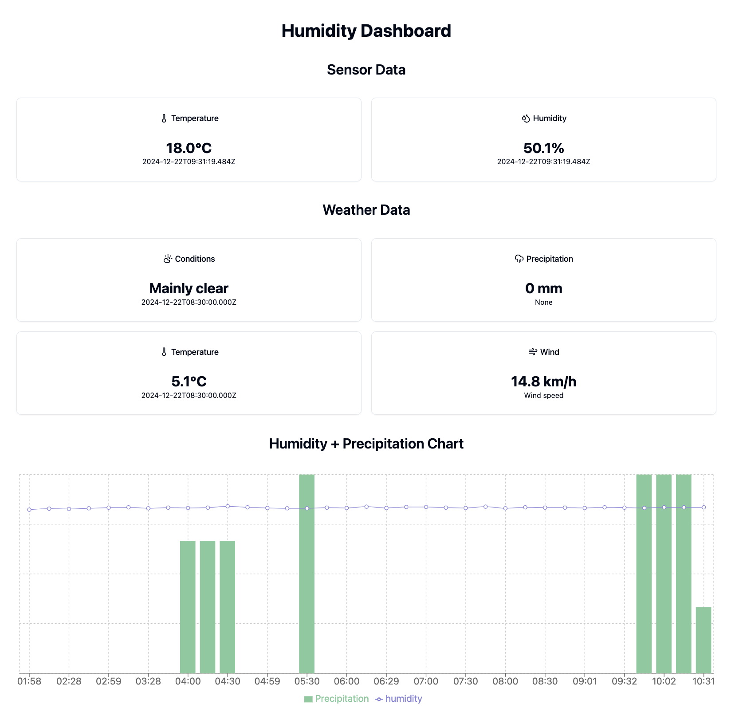Click the green square icon in the chart legend
Viewport: 739px width, 716px height.
308,698
